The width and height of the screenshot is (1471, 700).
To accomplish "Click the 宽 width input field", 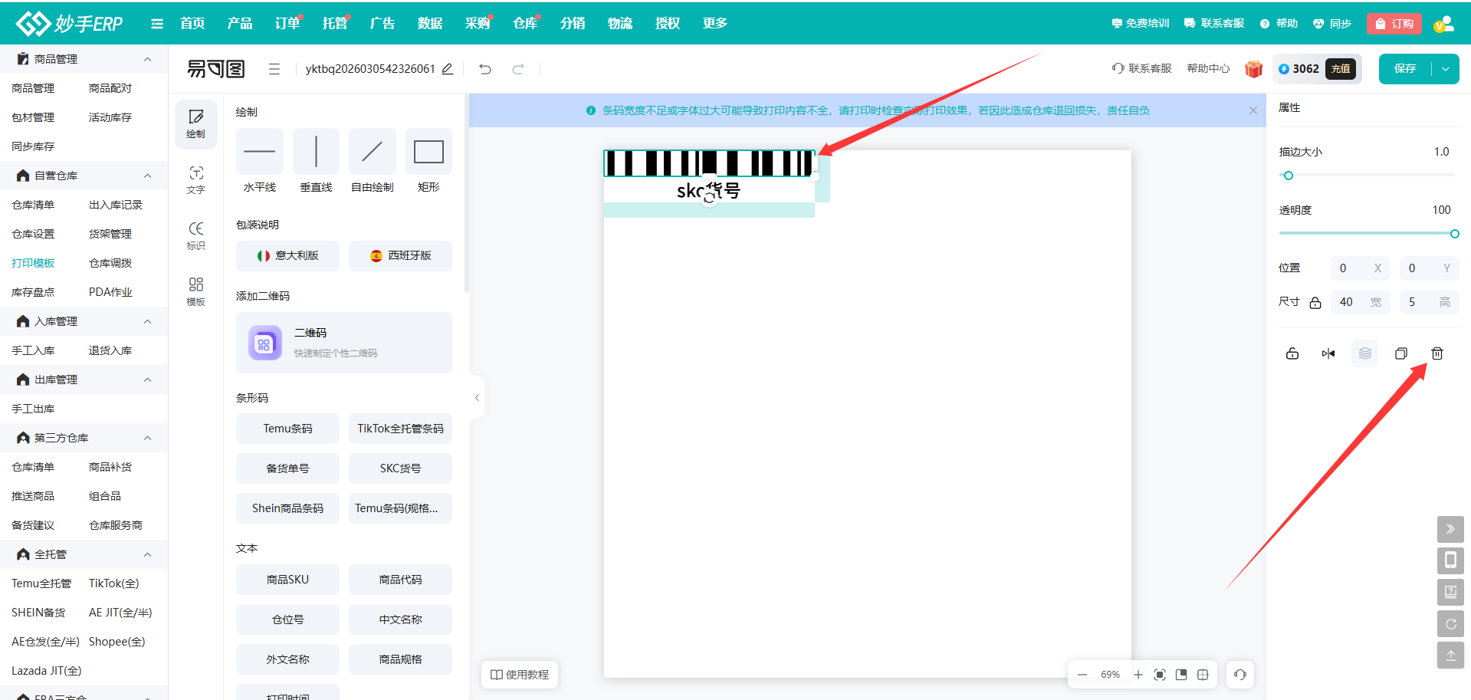I will pyautogui.click(x=1360, y=302).
